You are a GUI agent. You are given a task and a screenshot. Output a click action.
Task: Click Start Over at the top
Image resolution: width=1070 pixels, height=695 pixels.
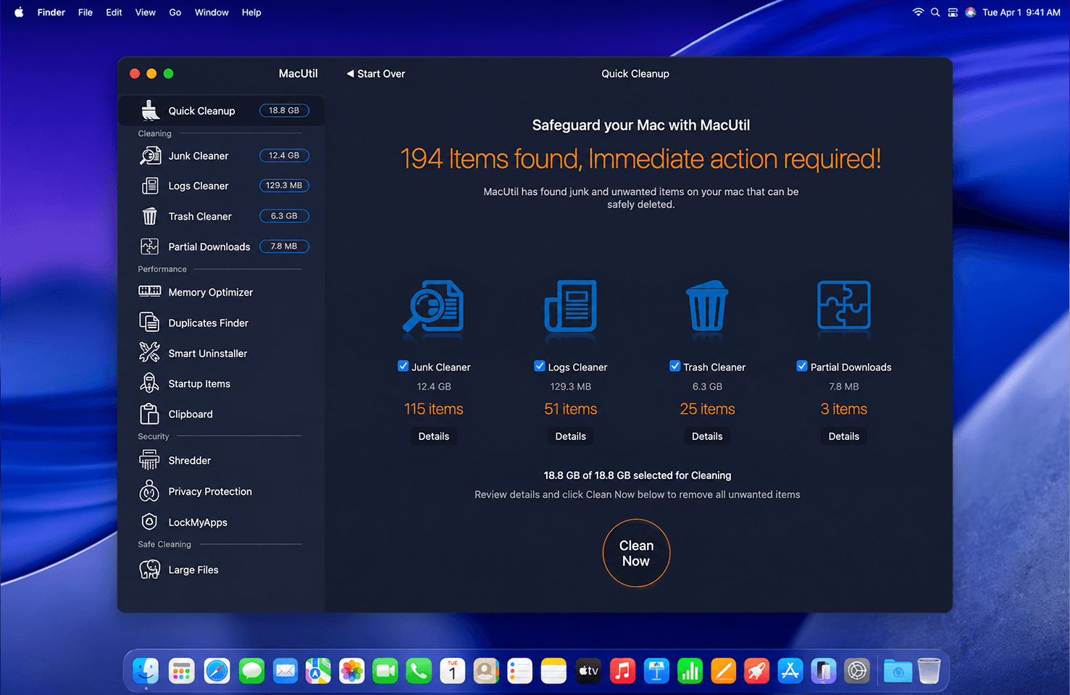(x=376, y=74)
